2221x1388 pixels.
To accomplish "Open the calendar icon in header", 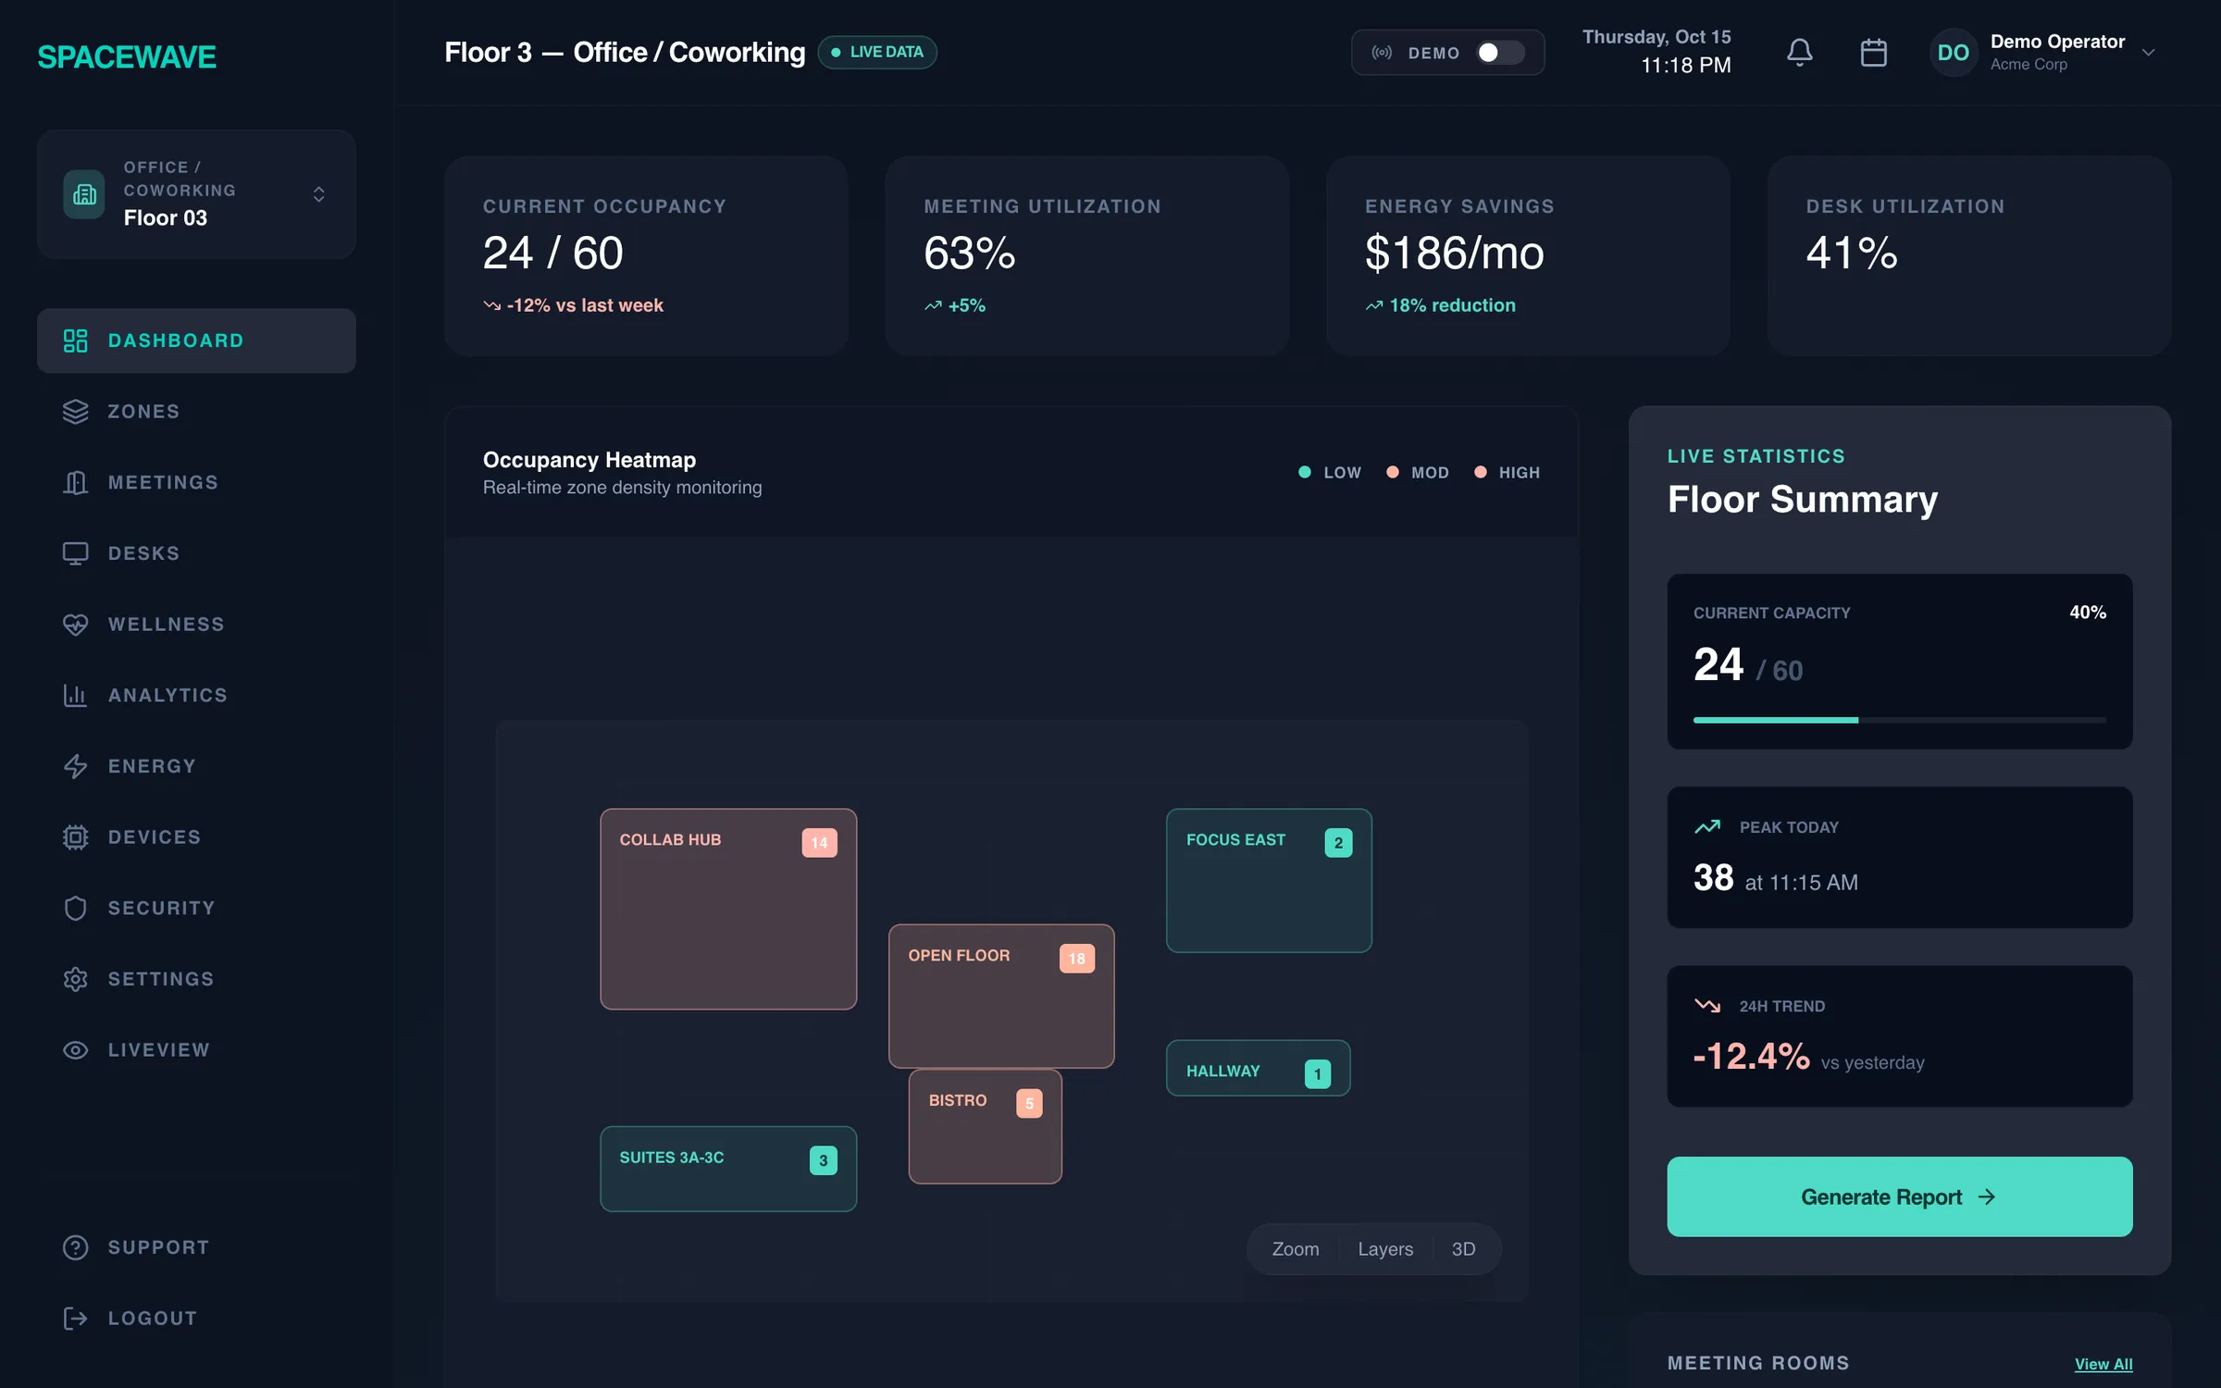I will [x=1873, y=53].
